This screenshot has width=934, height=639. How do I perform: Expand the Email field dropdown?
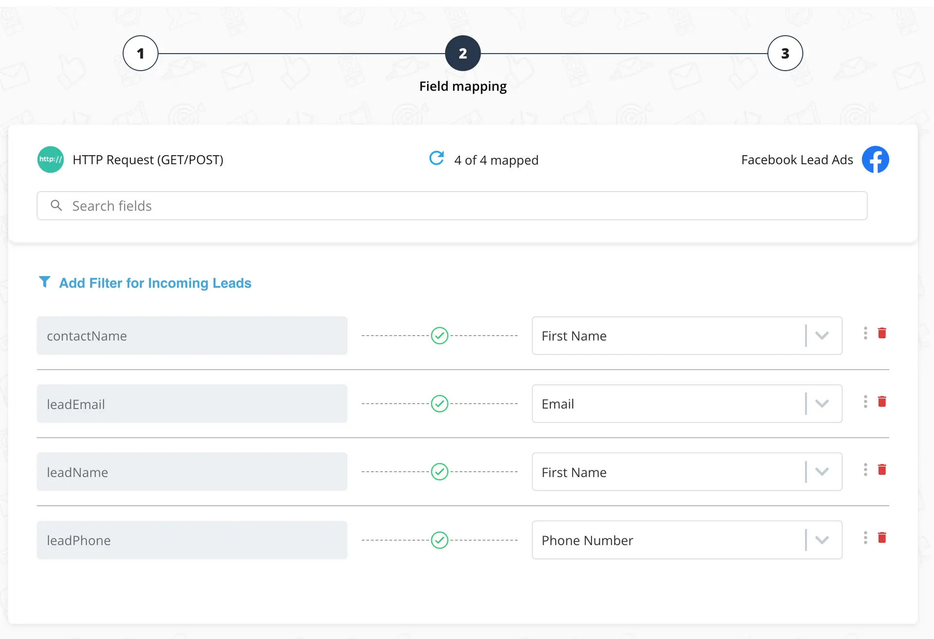[x=822, y=404]
